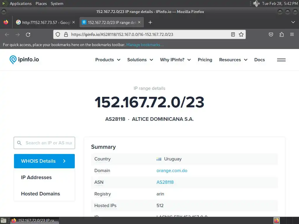Open the AS28118 ASN link
Viewport: 299px width, 224px height.
165,182
